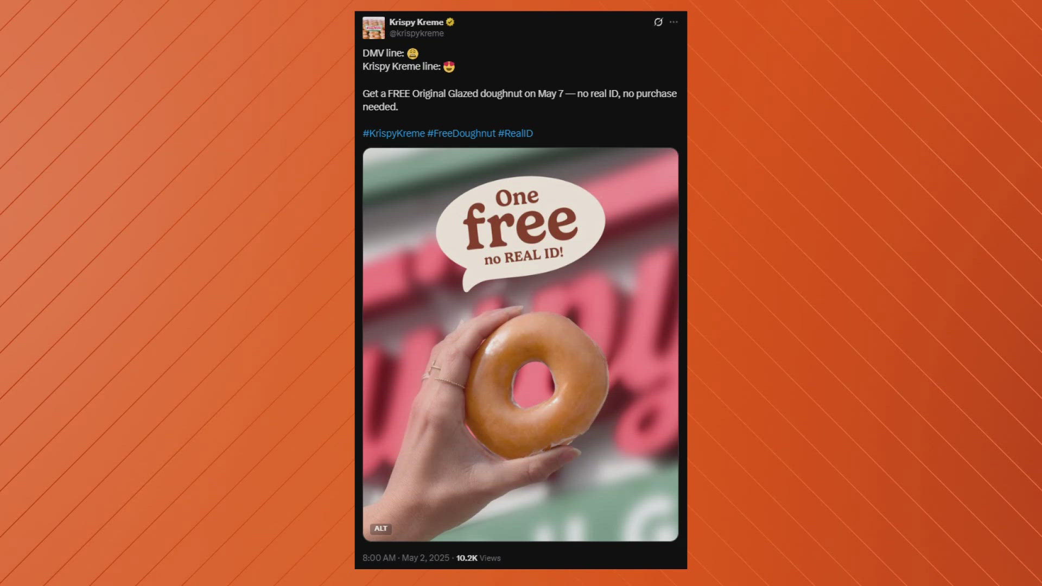The image size is (1042, 586).
Task: Open the glazed doughnut photo
Action: (520, 345)
